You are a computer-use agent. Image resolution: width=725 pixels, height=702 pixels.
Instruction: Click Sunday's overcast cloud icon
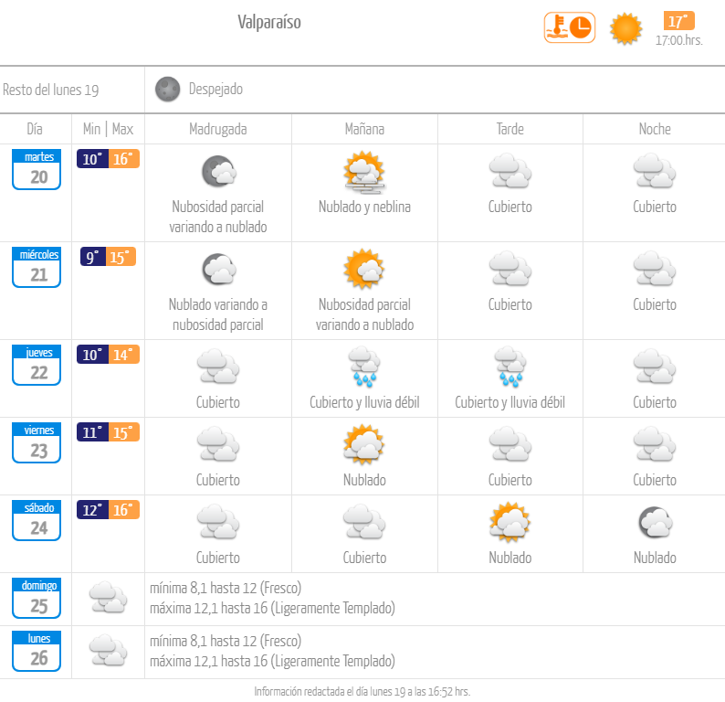click(108, 598)
